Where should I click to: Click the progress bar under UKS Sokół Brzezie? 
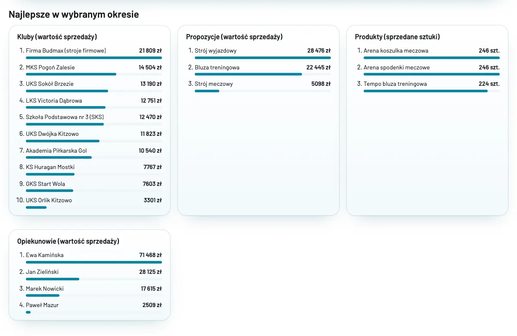94,91
